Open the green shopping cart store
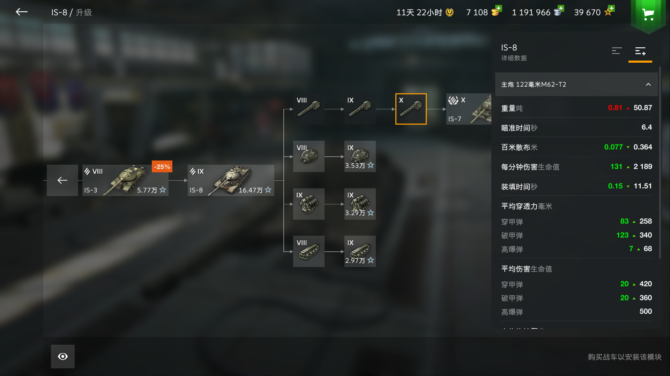 pos(648,15)
